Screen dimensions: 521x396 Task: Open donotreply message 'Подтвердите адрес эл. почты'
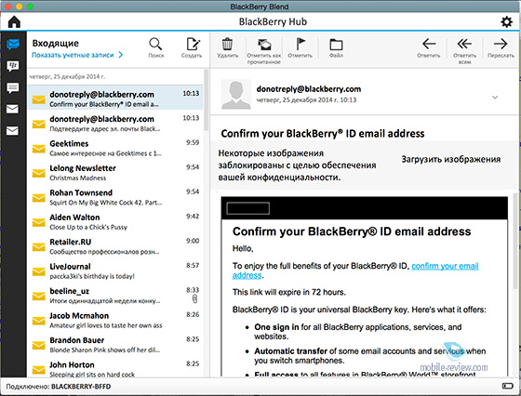point(115,124)
